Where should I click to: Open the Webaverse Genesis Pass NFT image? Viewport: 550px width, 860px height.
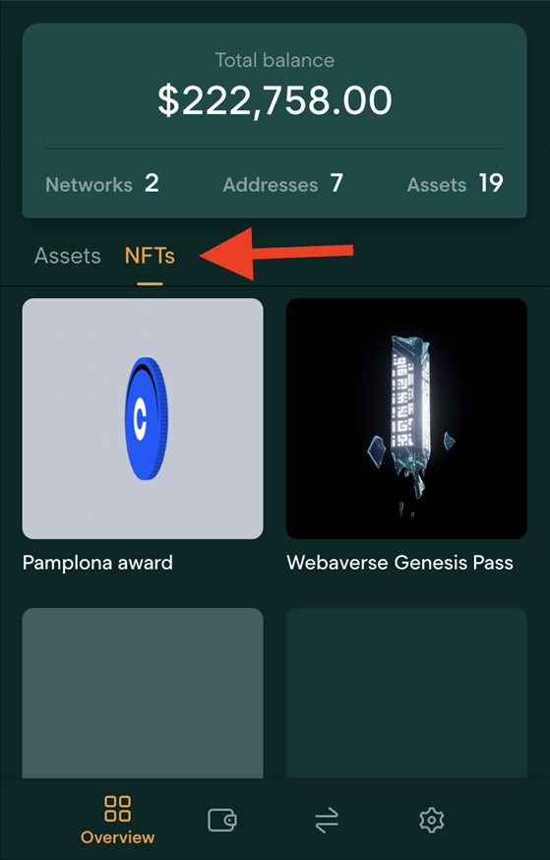(x=406, y=418)
